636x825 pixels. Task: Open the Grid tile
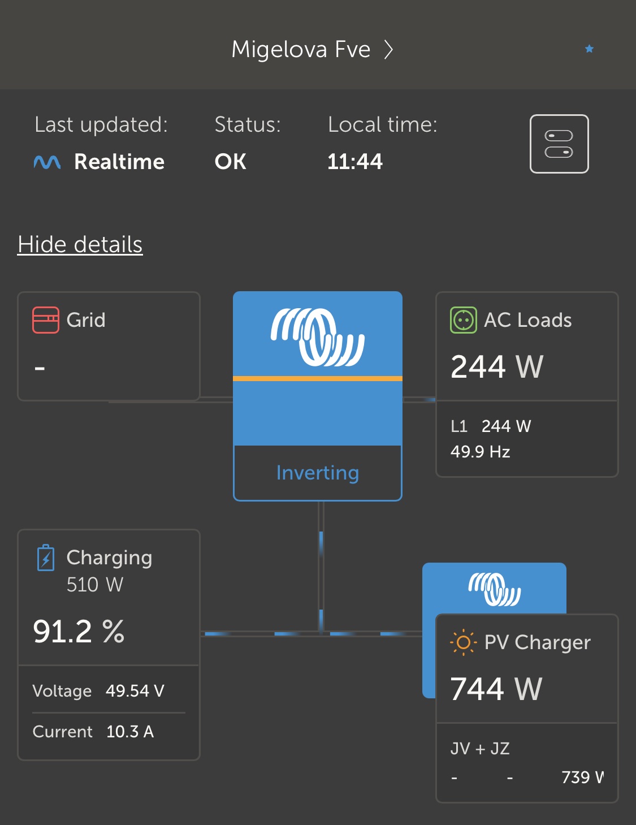(109, 346)
